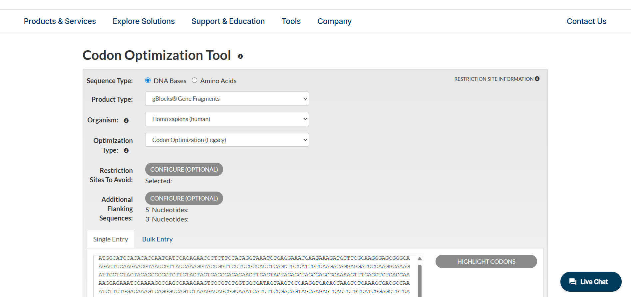Viewport: 631px width, 297px height.
Task: Configure Restriction Sites To Avoid
Action: coord(184,169)
